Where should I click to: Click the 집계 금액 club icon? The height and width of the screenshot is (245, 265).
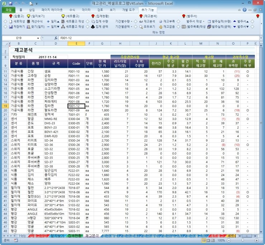click(93, 27)
